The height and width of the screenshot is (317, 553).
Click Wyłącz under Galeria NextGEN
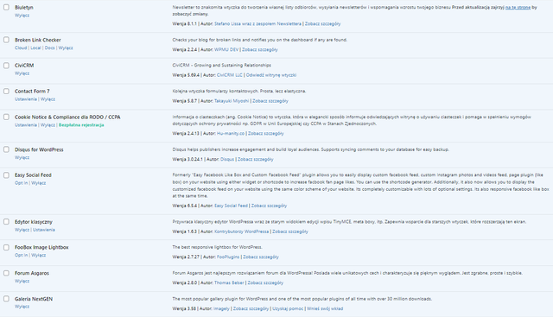(x=22, y=307)
